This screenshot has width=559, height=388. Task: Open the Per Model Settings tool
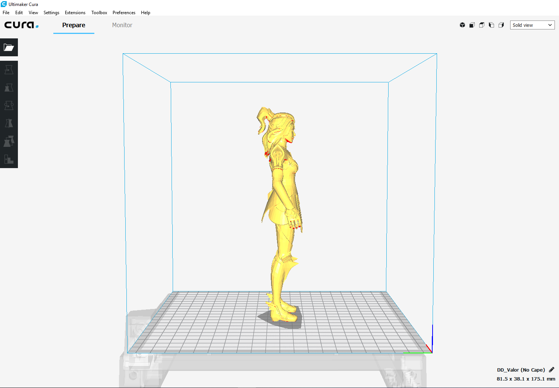[9, 141]
